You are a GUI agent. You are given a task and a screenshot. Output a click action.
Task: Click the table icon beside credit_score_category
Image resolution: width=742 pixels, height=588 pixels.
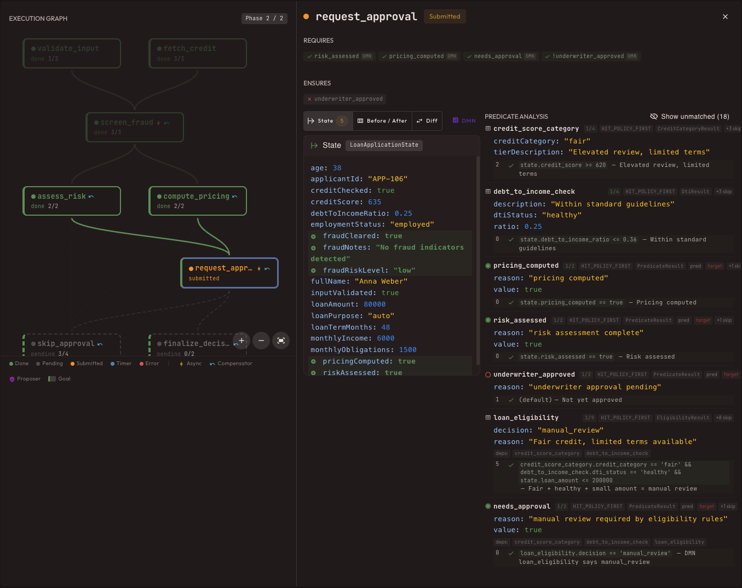click(x=488, y=129)
